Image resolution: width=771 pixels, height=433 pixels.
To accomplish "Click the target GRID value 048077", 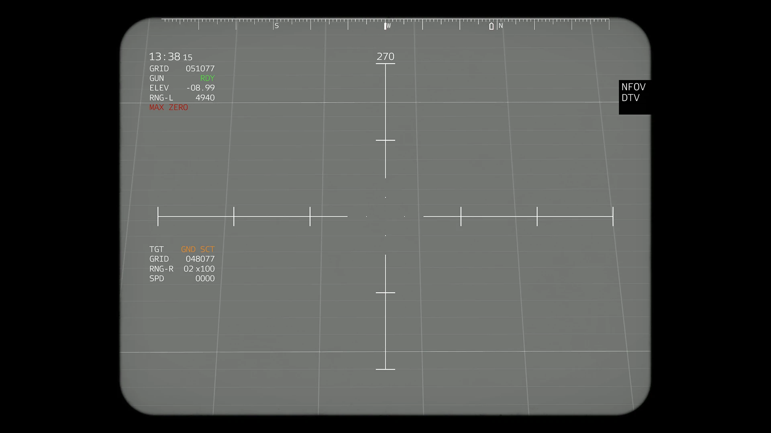I will (x=200, y=259).
